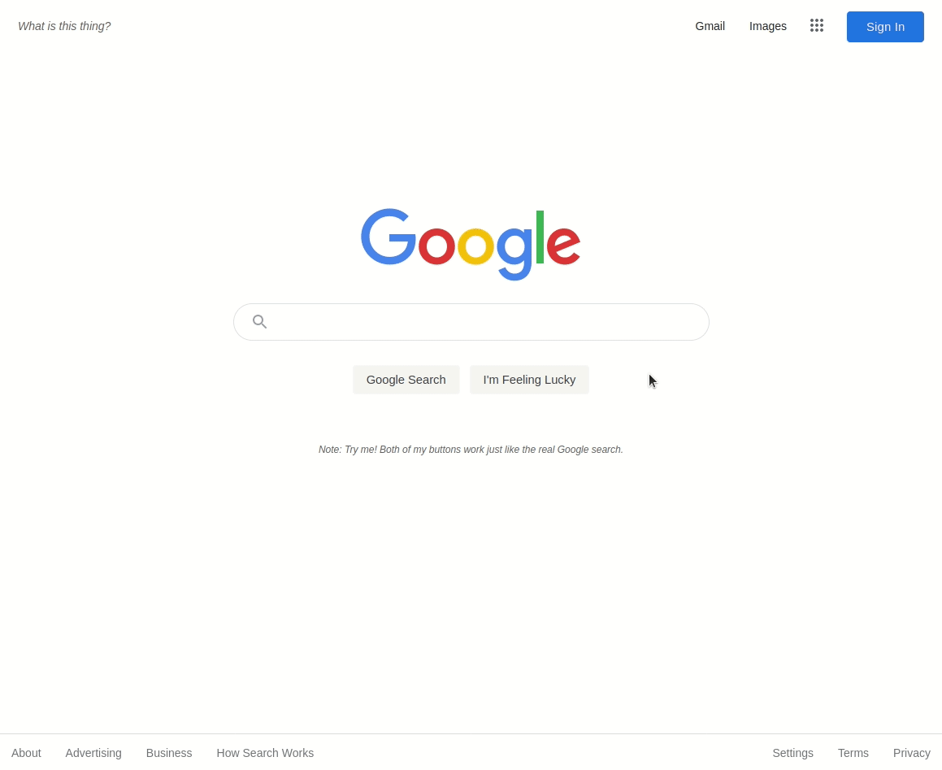
Task: Open the How Search Works link
Action: click(265, 753)
